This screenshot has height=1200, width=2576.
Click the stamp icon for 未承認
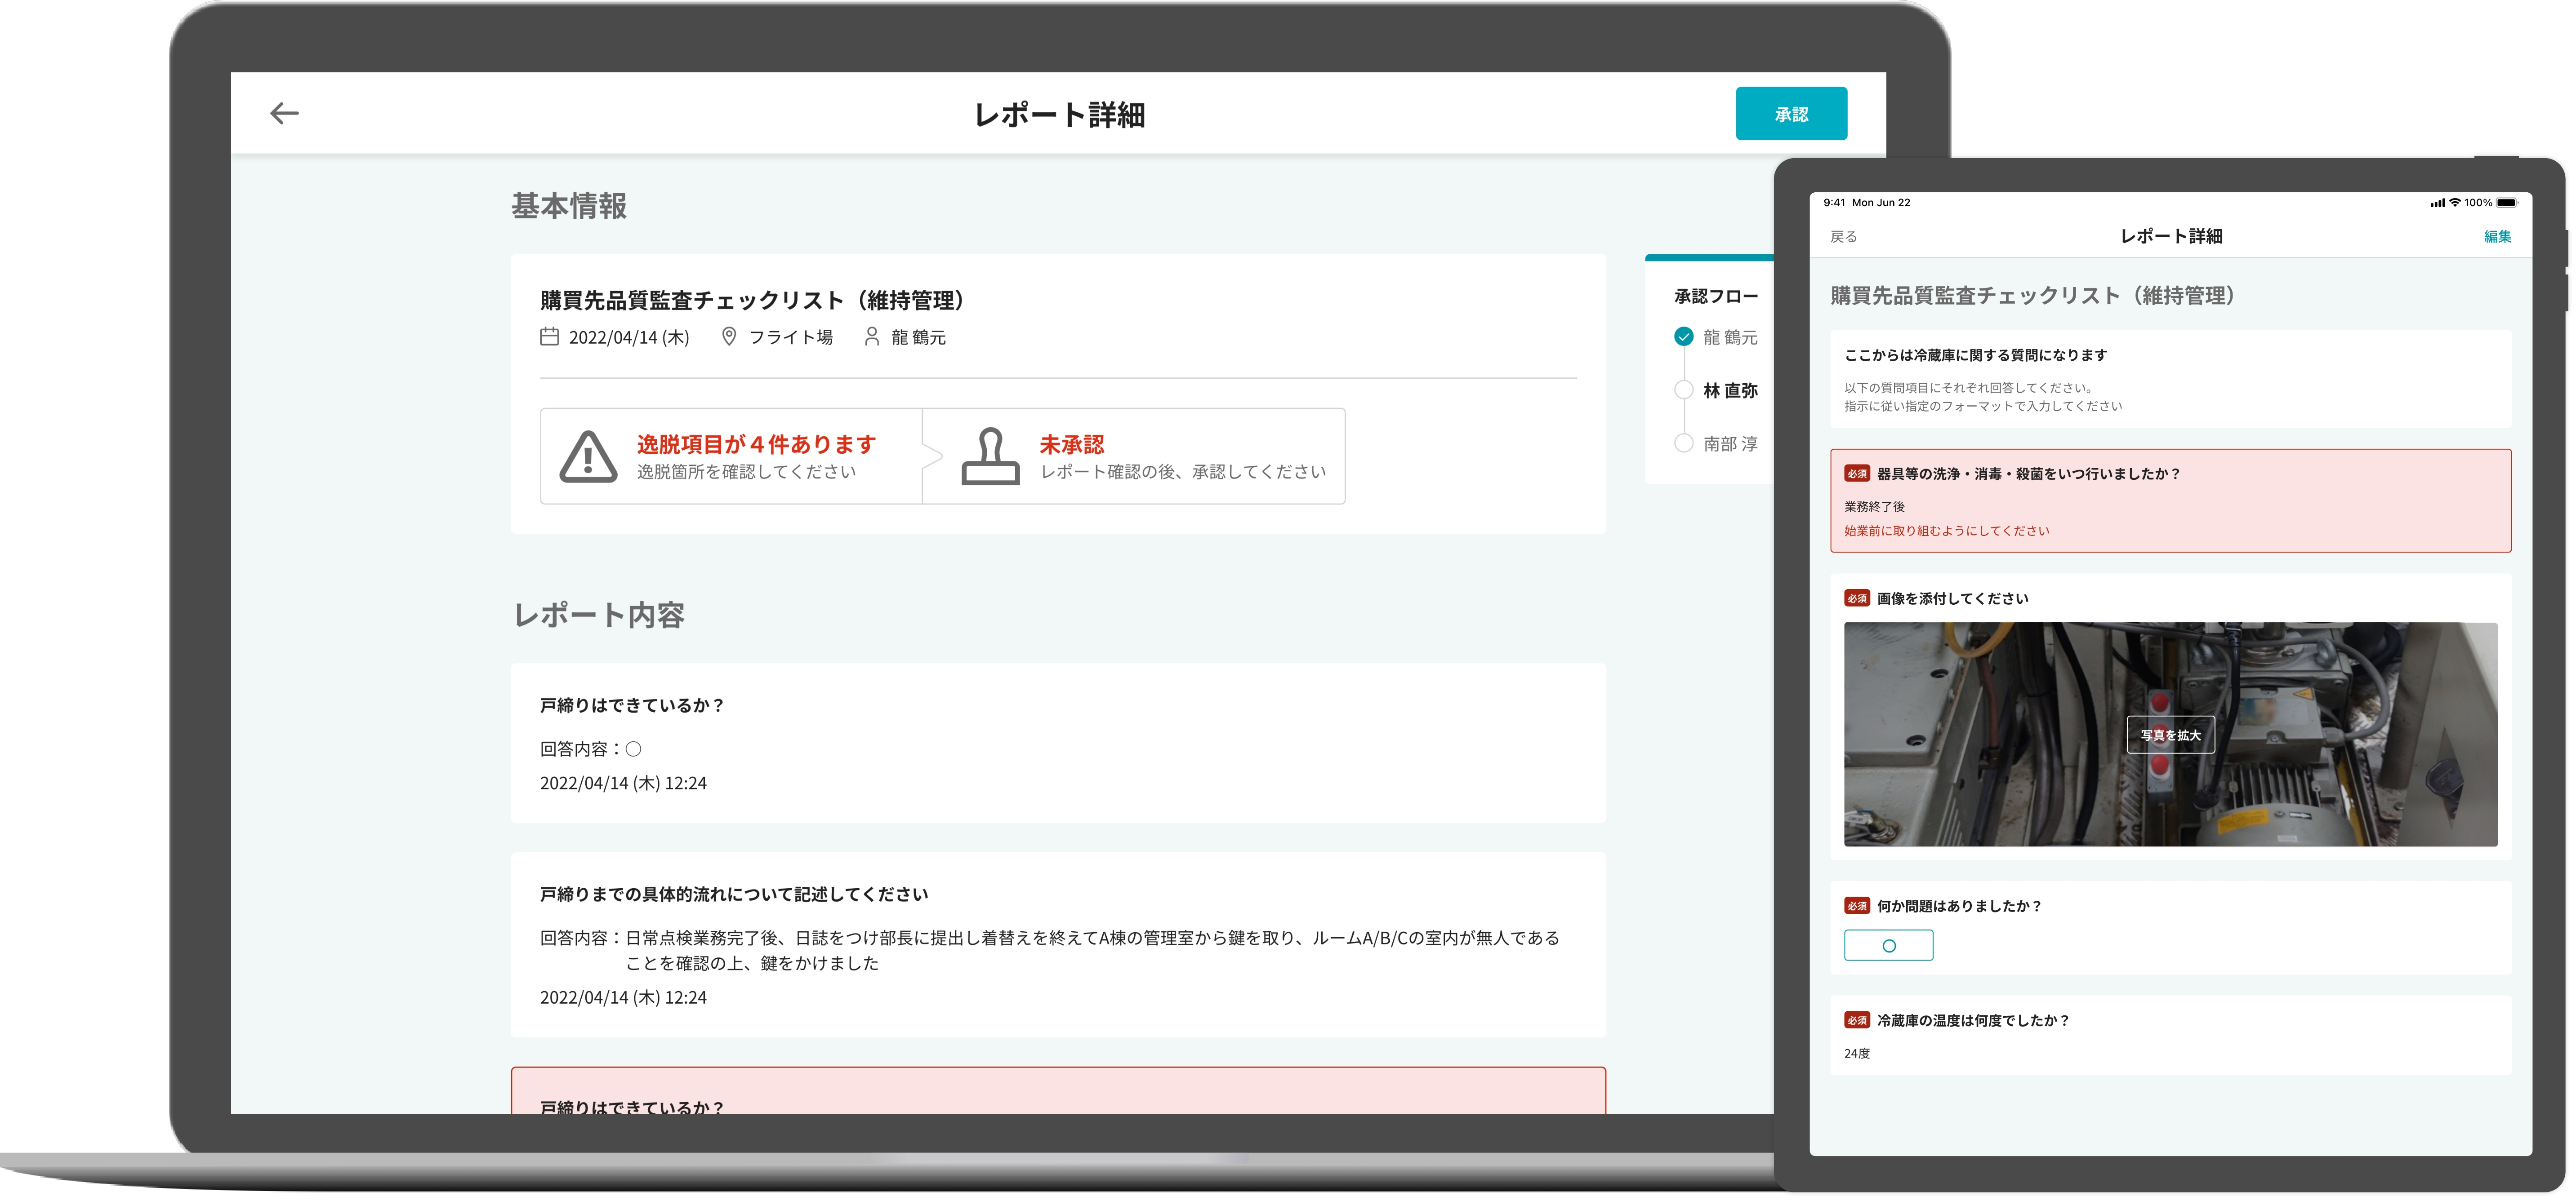click(x=990, y=456)
